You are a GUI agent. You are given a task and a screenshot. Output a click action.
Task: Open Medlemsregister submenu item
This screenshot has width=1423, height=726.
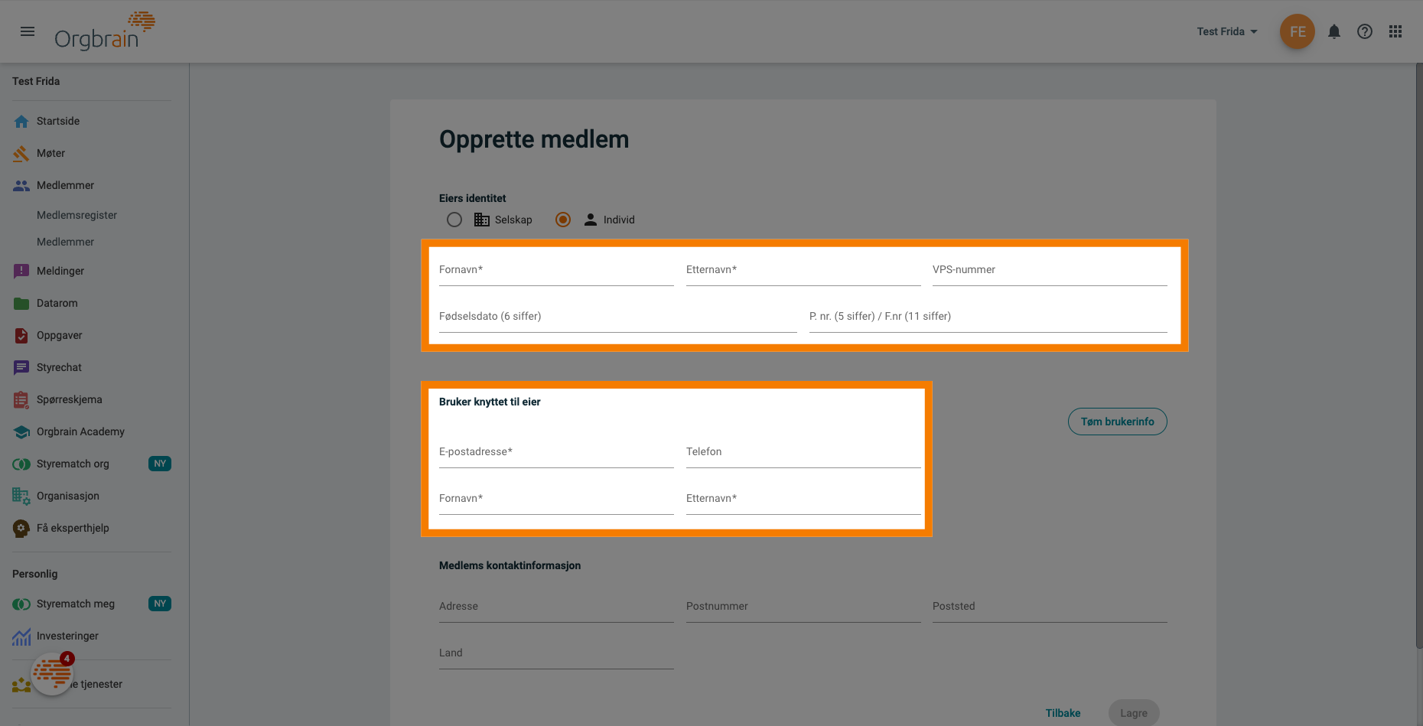(77, 215)
